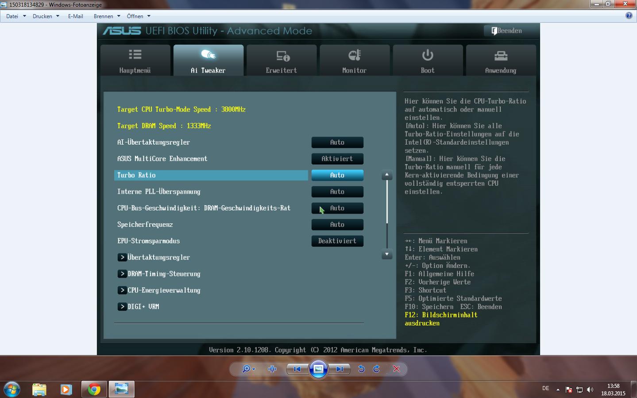Switch to the Erweitert tab
The height and width of the screenshot is (398, 637).
click(282, 60)
